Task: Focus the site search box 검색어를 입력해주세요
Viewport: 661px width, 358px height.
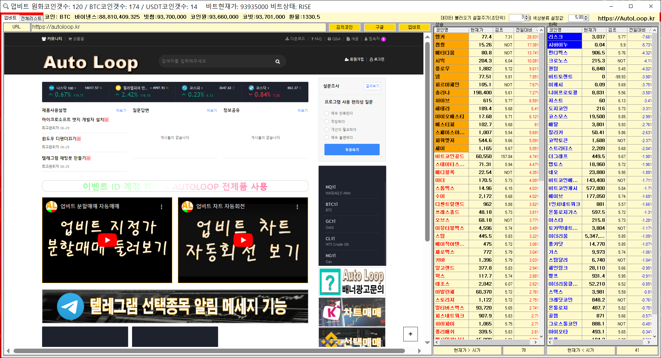Action: 215,61
